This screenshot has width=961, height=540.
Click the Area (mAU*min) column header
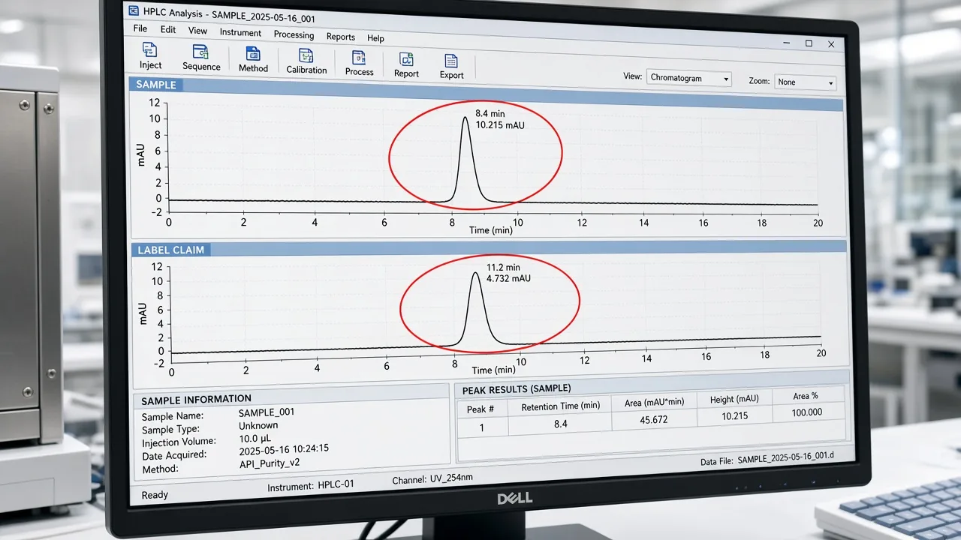[654, 402]
